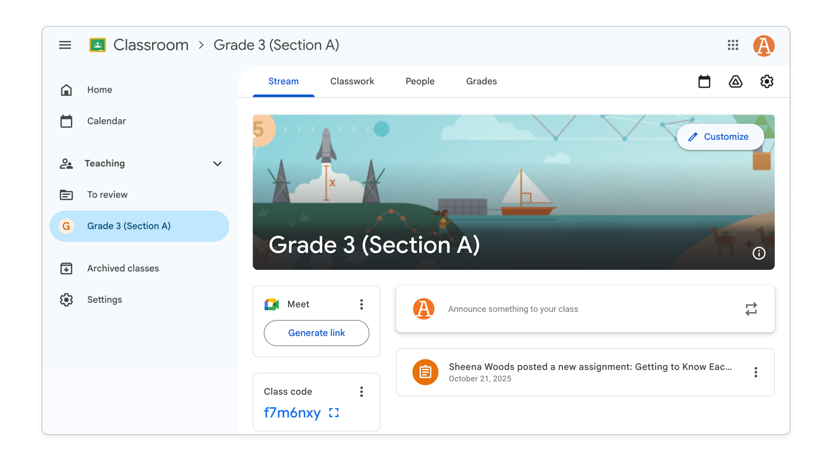Screen dimensions: 832x461
Task: Open Archived classes in sidebar
Action: pyautogui.click(x=123, y=268)
